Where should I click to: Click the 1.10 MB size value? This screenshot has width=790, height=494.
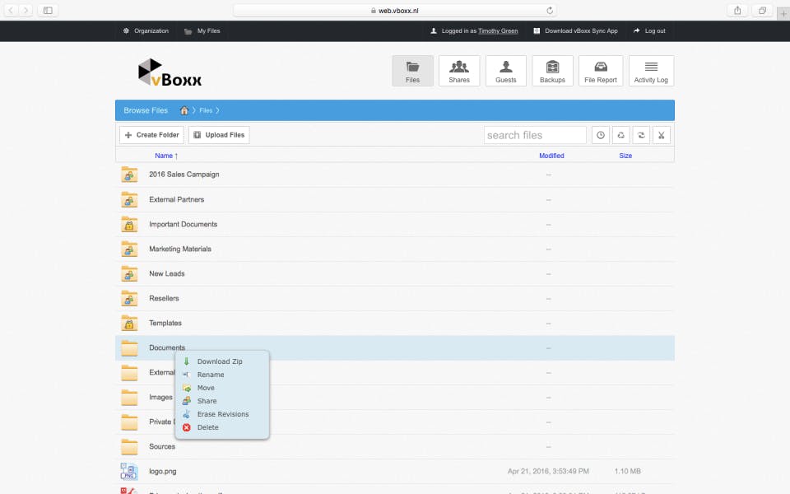click(627, 471)
